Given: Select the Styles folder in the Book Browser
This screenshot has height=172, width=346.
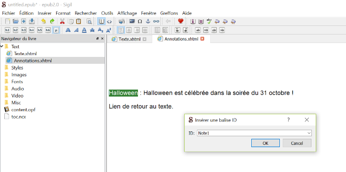Looking at the screenshot, I should [x=17, y=68].
